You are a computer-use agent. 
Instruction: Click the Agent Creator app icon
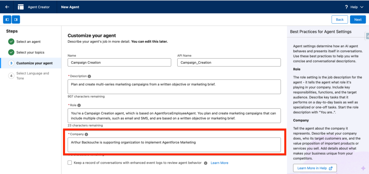[x=21, y=7]
